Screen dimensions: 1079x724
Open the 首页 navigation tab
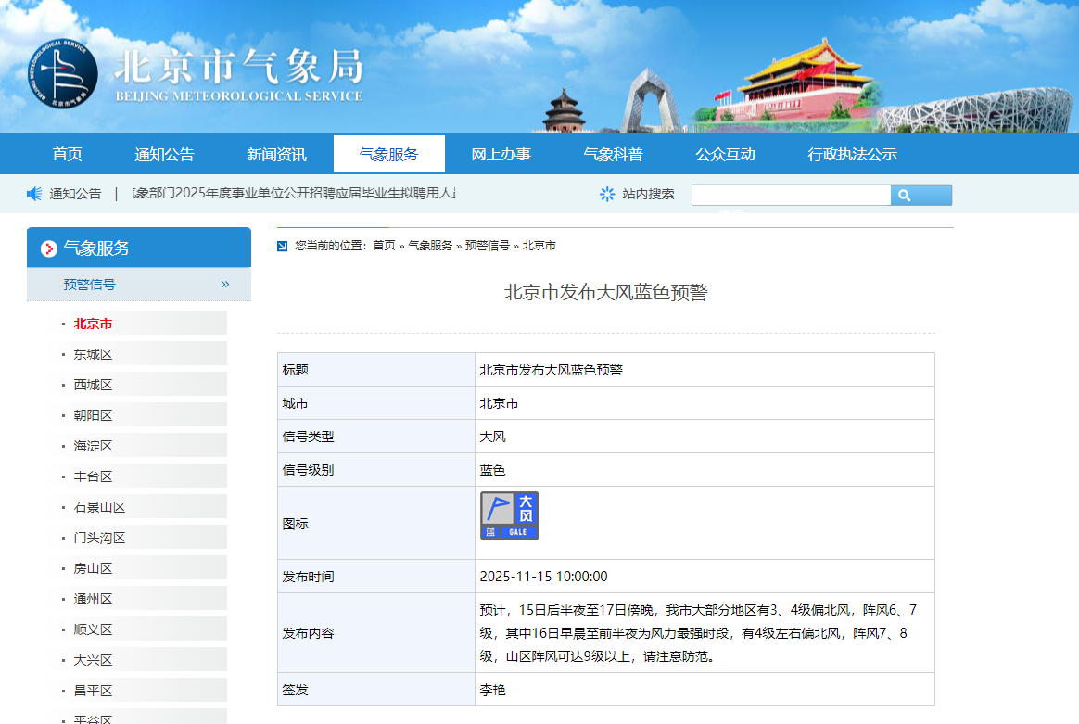coord(67,155)
